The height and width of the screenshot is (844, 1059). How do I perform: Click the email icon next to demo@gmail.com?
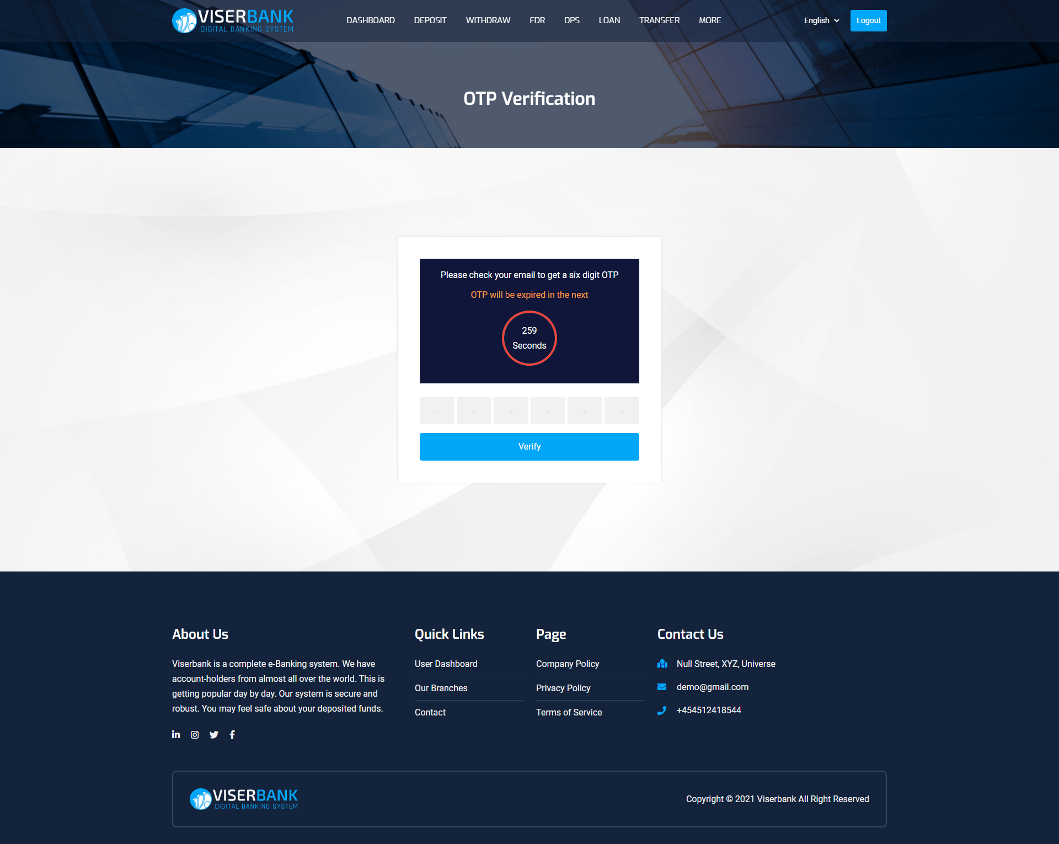[x=663, y=686]
